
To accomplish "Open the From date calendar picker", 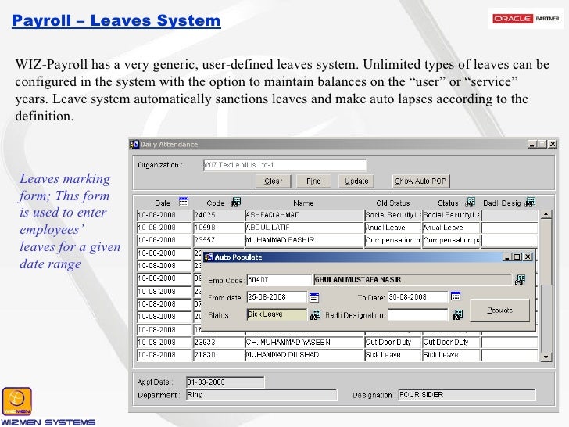I will click(314, 297).
